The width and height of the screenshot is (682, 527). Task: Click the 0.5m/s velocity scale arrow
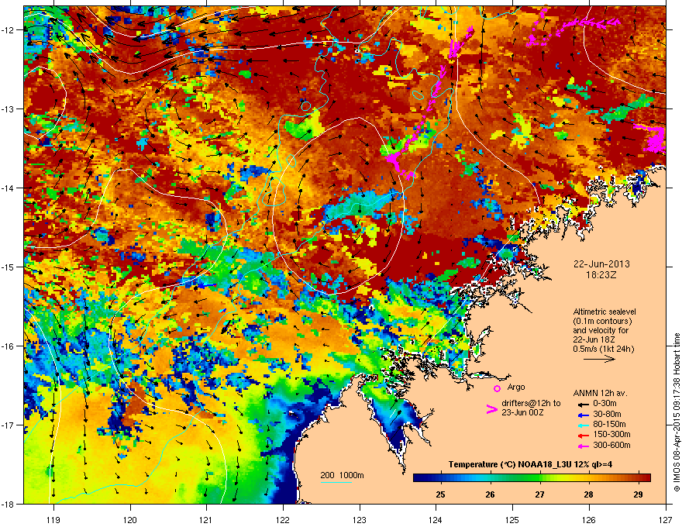pyautogui.click(x=599, y=359)
